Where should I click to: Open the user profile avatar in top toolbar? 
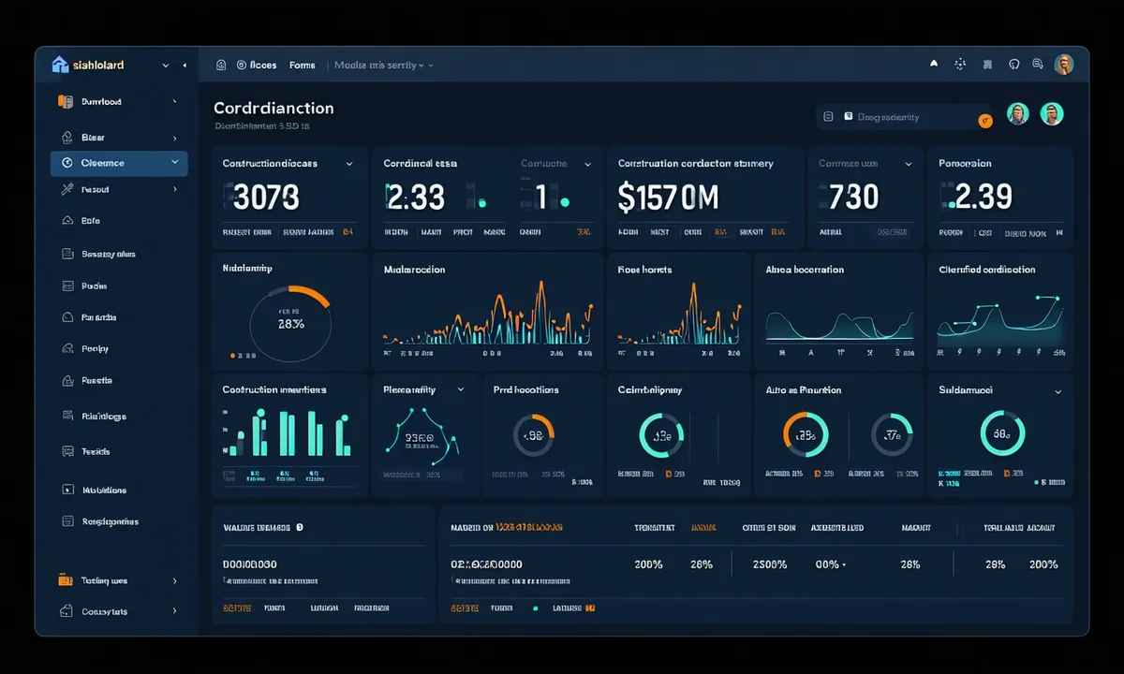(1063, 65)
